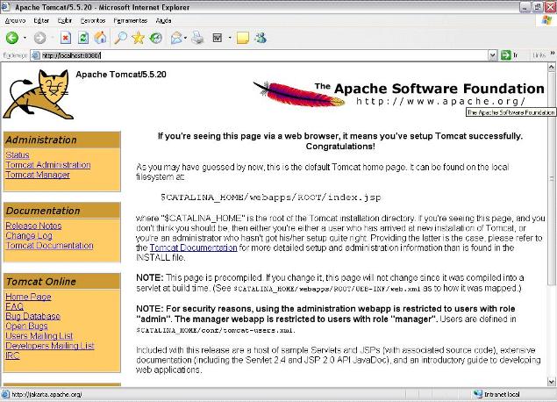The height and width of the screenshot is (402, 557).
Task: Click the vertical scrollbar down arrow
Action: coord(551,382)
